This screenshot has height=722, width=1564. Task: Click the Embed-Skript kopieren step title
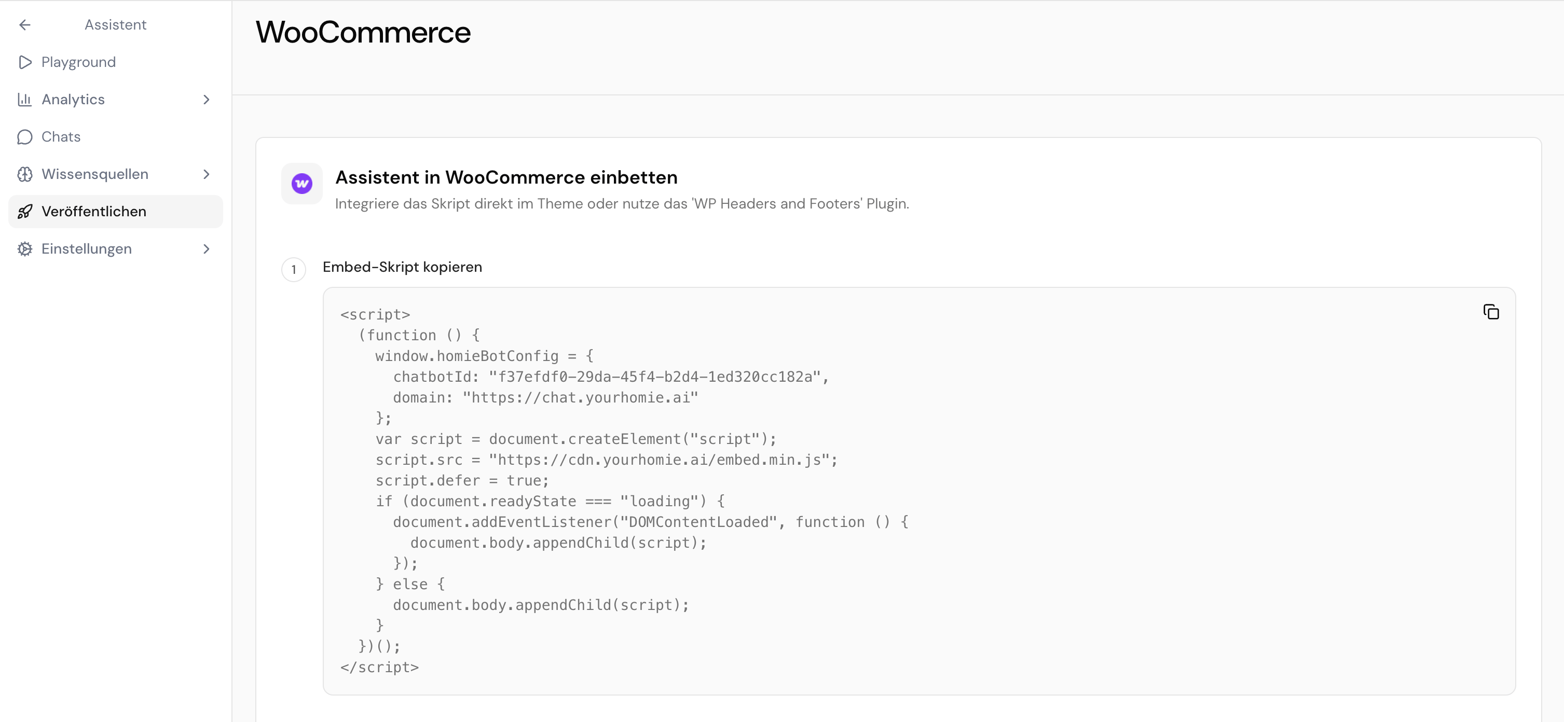pos(402,267)
